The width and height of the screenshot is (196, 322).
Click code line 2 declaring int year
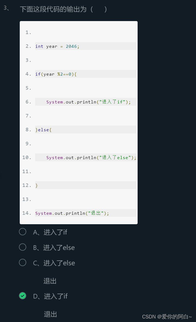(57, 46)
